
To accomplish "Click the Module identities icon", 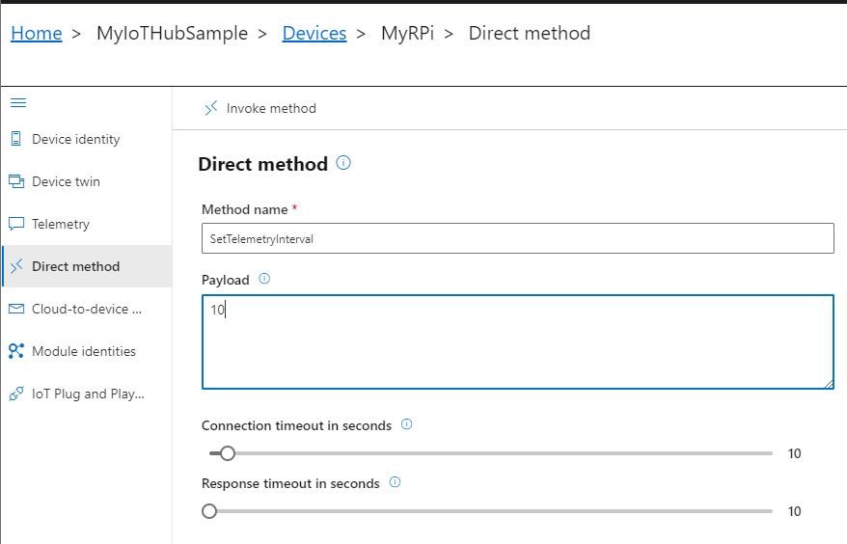I will [x=15, y=351].
